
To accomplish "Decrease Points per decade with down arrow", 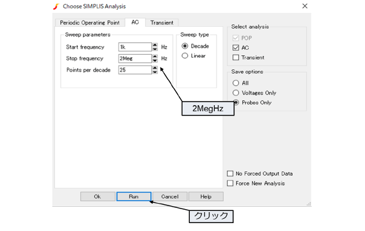I will pyautogui.click(x=155, y=72).
